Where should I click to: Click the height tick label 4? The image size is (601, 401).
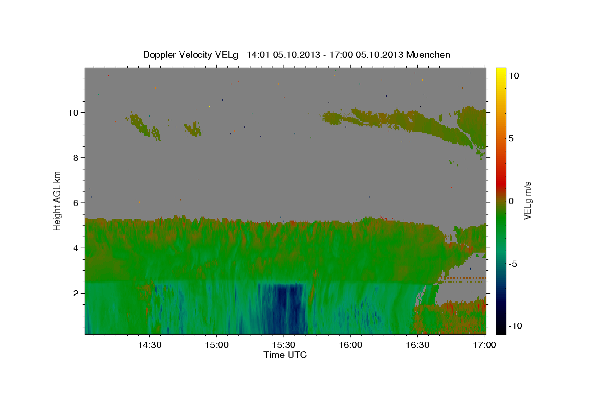pyautogui.click(x=77, y=248)
